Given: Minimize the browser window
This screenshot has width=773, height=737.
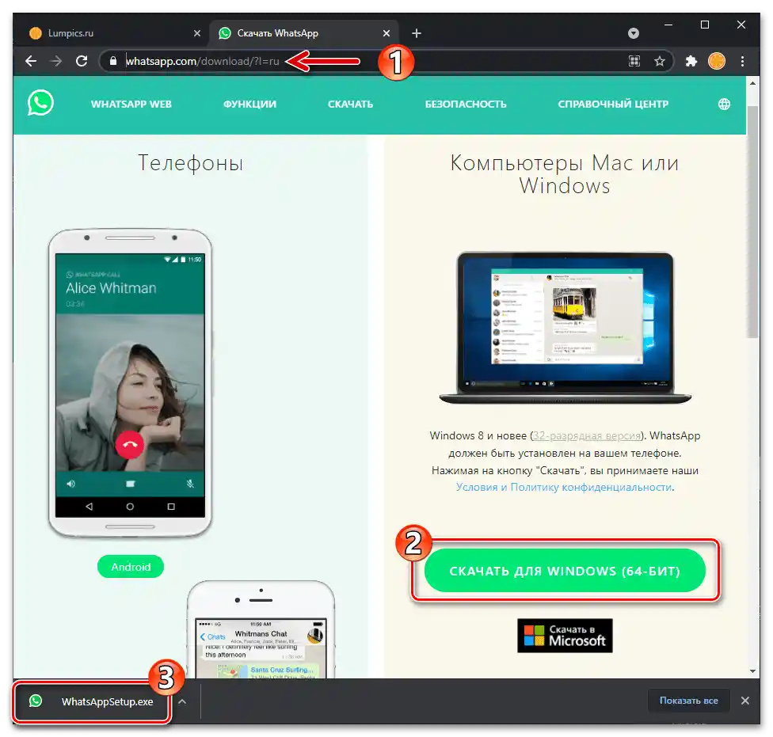Looking at the screenshot, I should pos(668,25).
